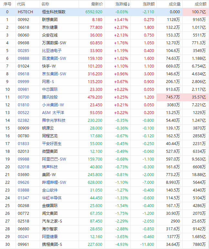Click highlighted turnover 100.7亿
The width and height of the screenshot is (209, 249).
click(199, 12)
